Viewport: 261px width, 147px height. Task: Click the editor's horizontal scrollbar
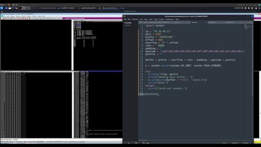pyautogui.click(x=143, y=140)
